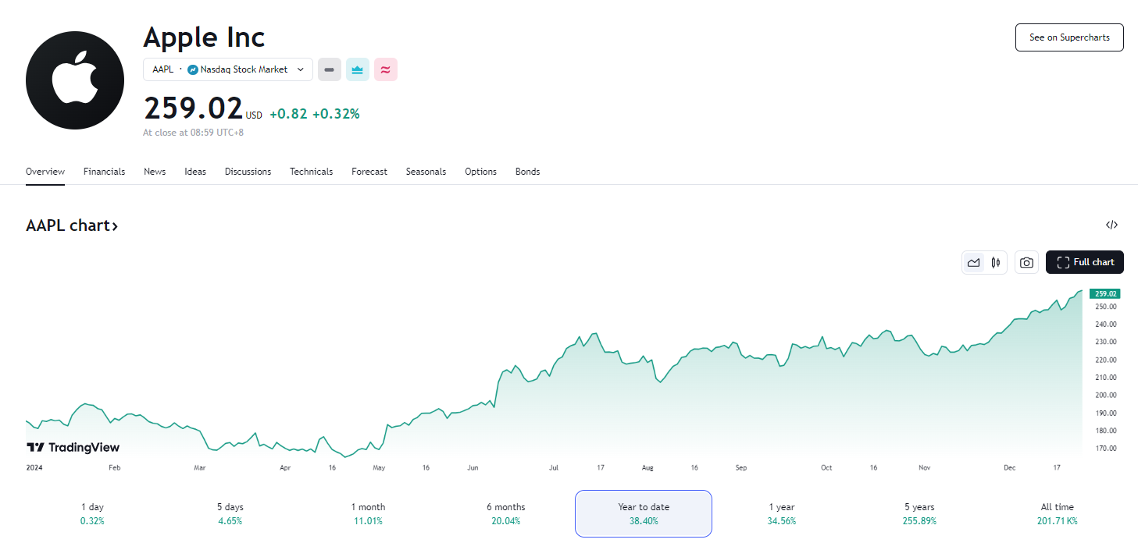This screenshot has height=550, width=1138.
Task: Open the Financials tab
Action: click(x=104, y=172)
